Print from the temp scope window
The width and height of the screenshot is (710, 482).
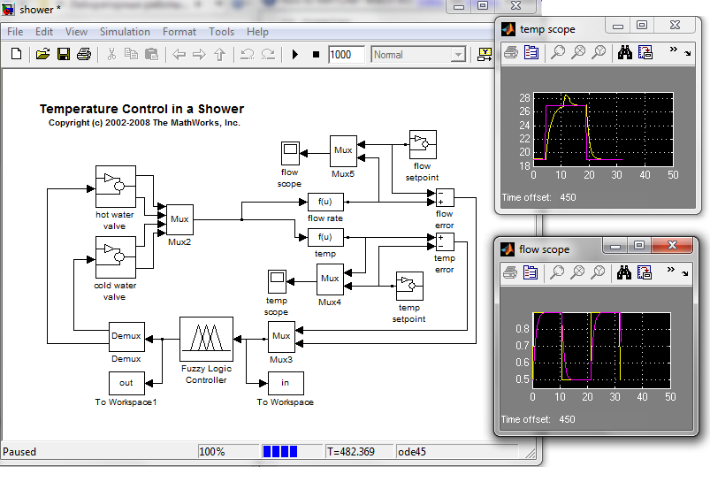click(511, 52)
